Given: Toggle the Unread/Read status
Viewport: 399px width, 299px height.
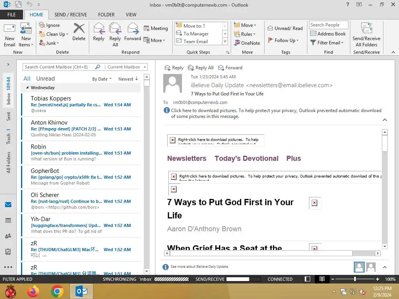Looking at the screenshot, I should pos(285,28).
